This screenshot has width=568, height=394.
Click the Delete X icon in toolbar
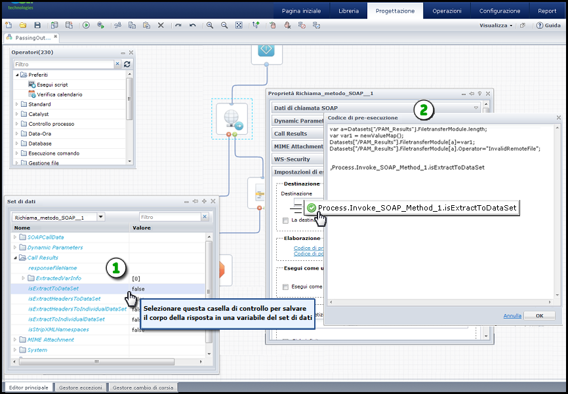[161, 25]
